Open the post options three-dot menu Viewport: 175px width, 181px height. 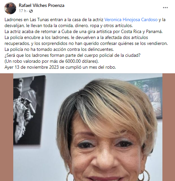[165, 8]
